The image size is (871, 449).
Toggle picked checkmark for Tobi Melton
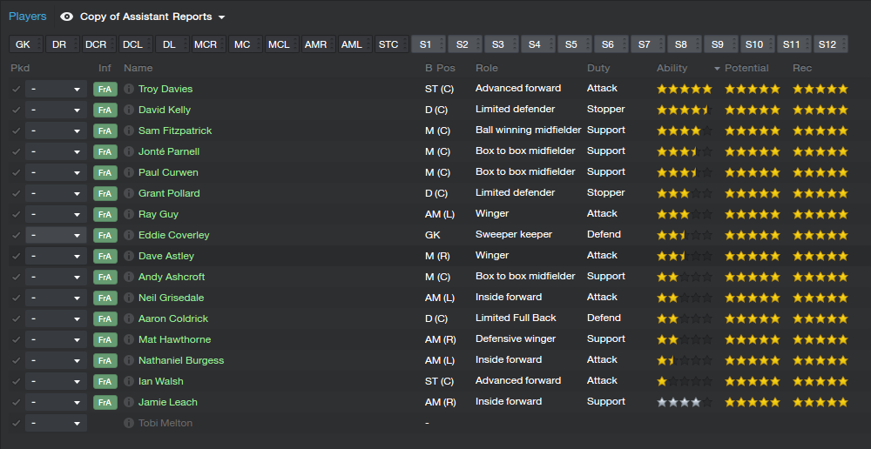pyautogui.click(x=16, y=423)
